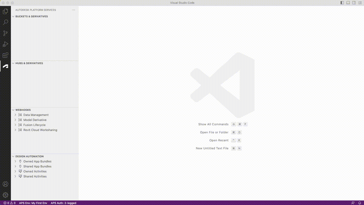Expand the Revit Cloud Worksharing chevron

pos(15,130)
